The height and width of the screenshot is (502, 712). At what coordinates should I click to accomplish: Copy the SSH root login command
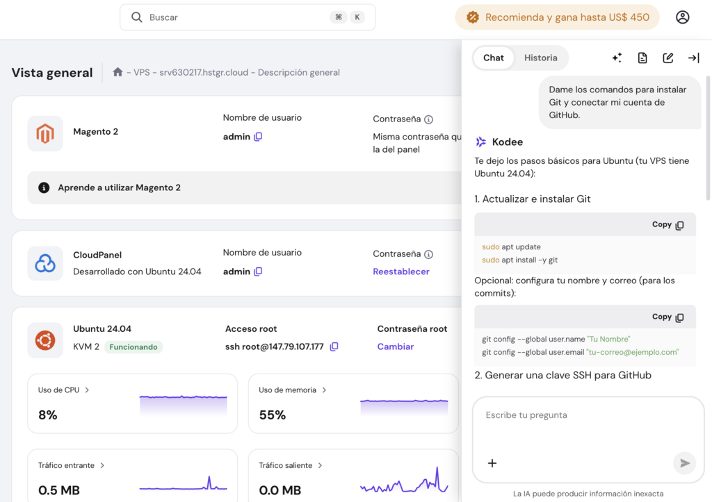[334, 346]
